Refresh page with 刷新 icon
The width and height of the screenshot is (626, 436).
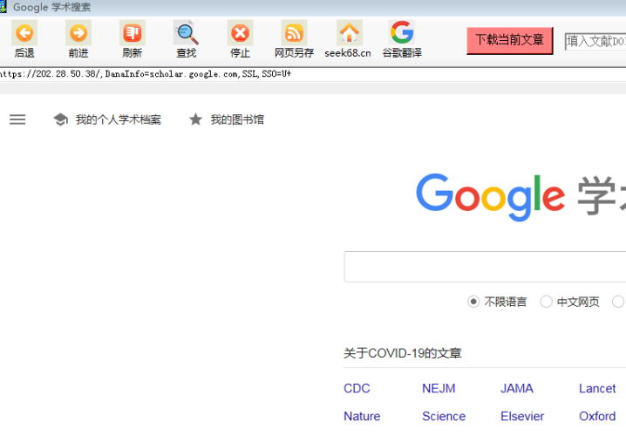point(133,33)
